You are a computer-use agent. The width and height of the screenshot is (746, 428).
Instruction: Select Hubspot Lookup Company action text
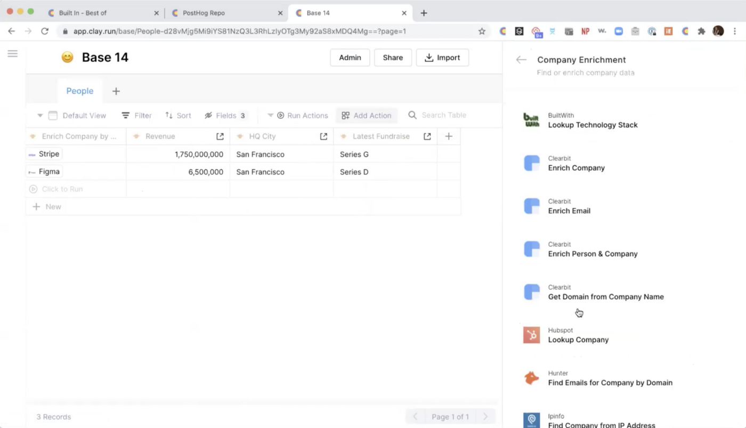coord(578,340)
